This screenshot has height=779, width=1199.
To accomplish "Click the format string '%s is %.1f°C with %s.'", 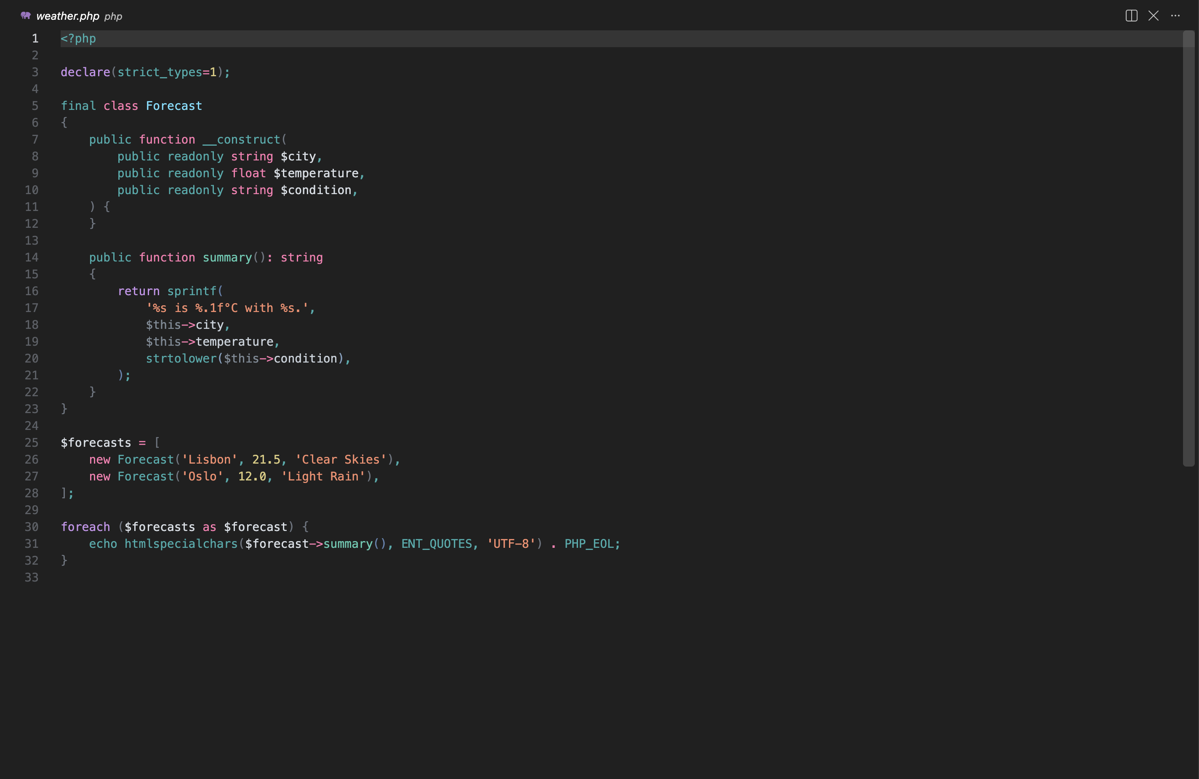I will point(227,308).
